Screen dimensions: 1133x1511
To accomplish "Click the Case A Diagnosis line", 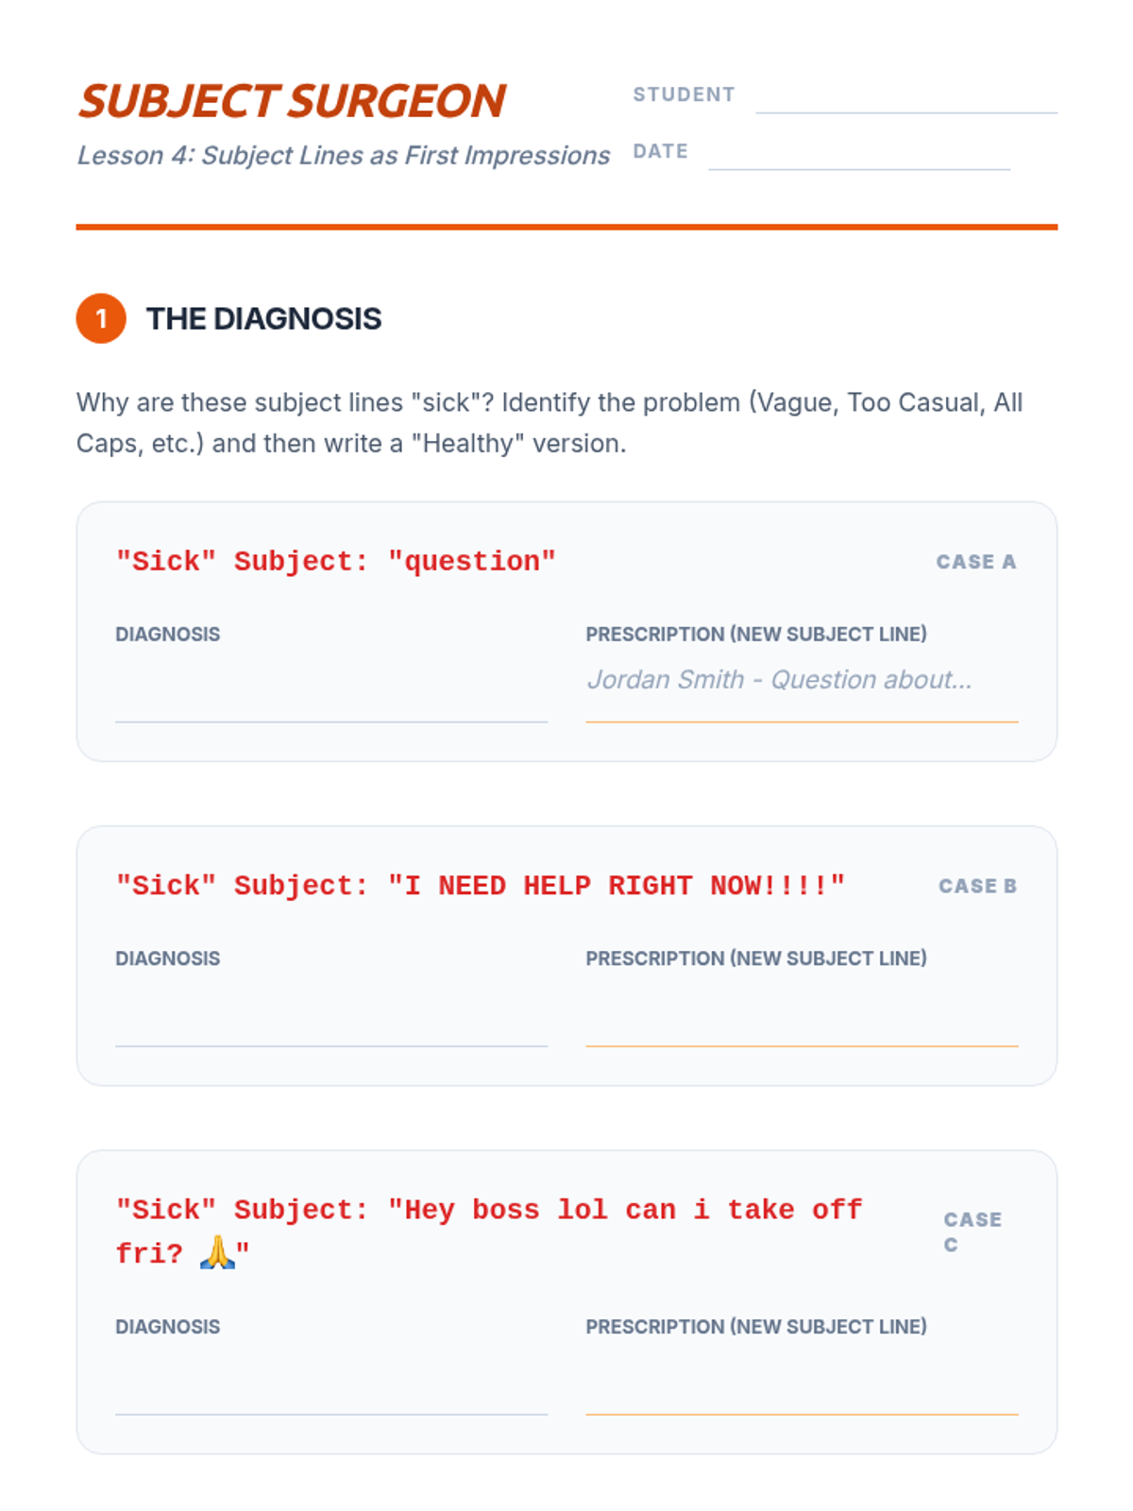I will (x=331, y=692).
